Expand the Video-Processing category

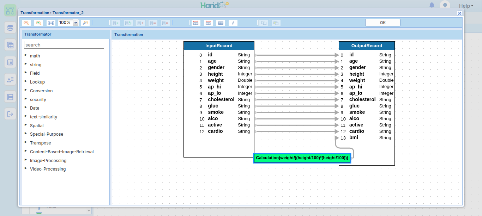[26, 168]
